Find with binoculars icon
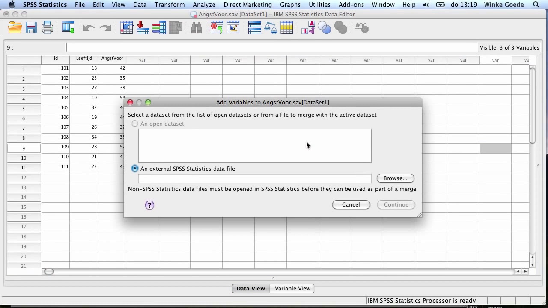The height and width of the screenshot is (308, 548). tap(197, 28)
